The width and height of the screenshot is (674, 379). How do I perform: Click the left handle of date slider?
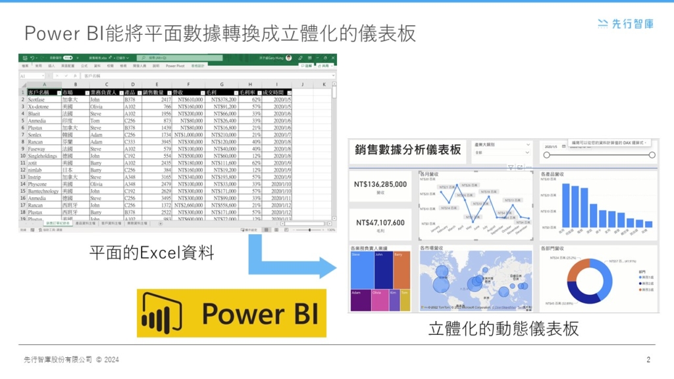tap(547, 155)
